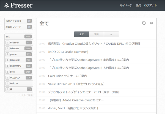165x114 pixels.
Task: Open 本日のフィード list
Action: [19, 27]
